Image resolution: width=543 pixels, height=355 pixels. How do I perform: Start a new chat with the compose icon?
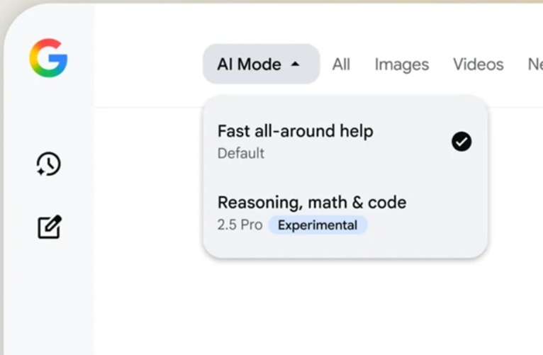[x=49, y=227]
